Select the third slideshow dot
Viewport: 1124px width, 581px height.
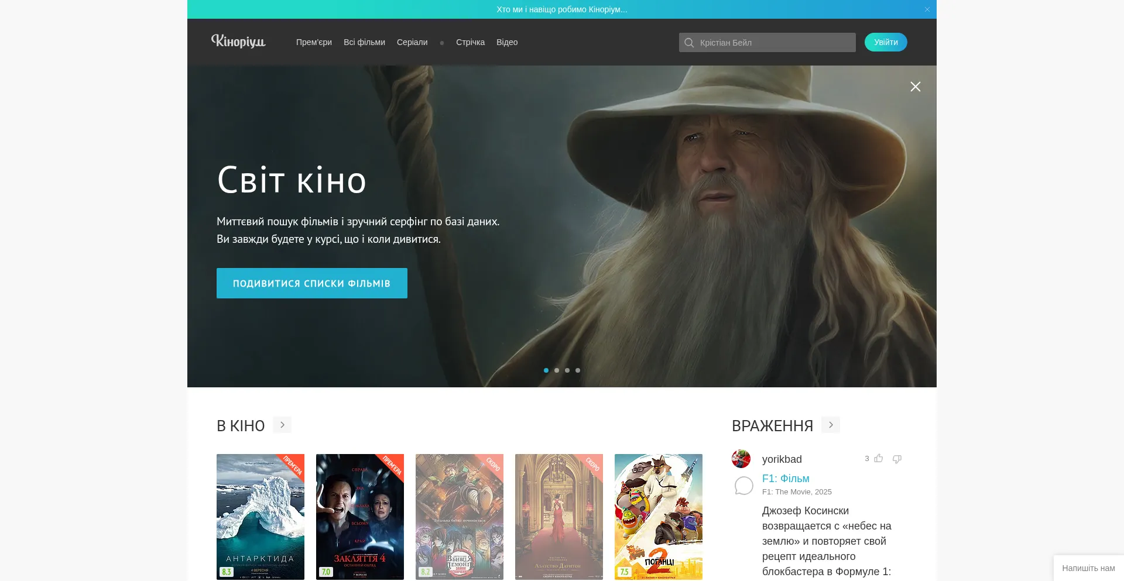pos(567,370)
